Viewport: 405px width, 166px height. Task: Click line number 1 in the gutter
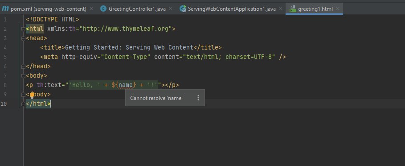[x=5, y=19]
